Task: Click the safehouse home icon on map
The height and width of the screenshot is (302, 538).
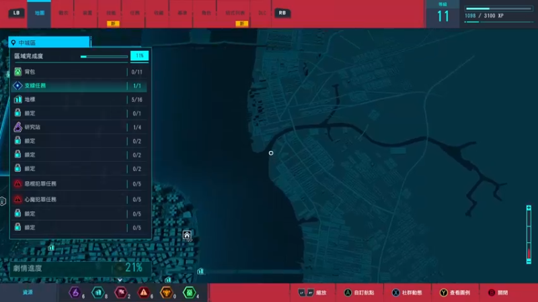Action: (x=187, y=236)
